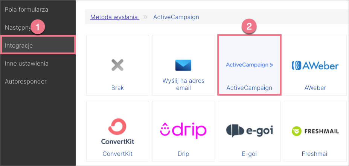Pick the AWeber logo
Viewport: 349px width, 166px height.
[x=315, y=65]
